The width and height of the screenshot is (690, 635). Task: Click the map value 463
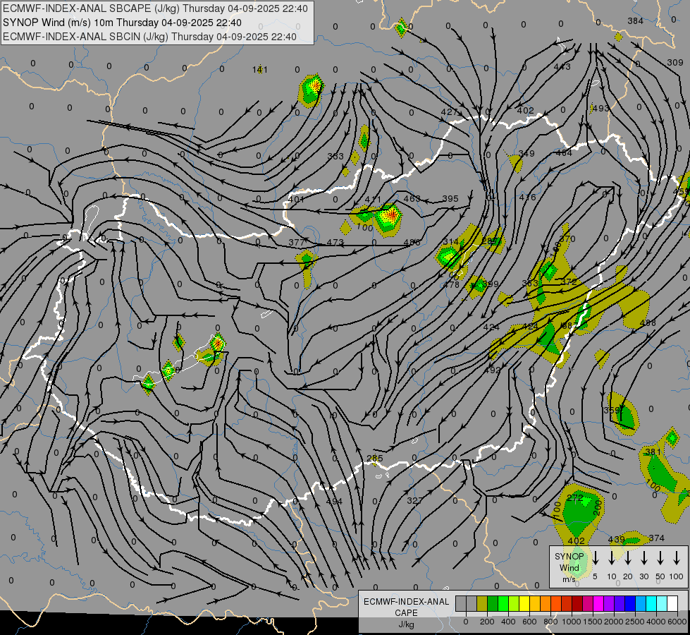(x=412, y=199)
